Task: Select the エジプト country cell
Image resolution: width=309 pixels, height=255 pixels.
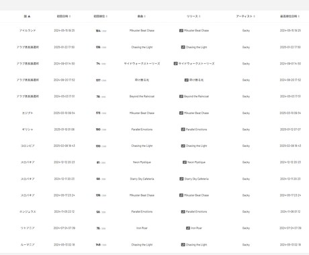Action: pyautogui.click(x=28, y=113)
